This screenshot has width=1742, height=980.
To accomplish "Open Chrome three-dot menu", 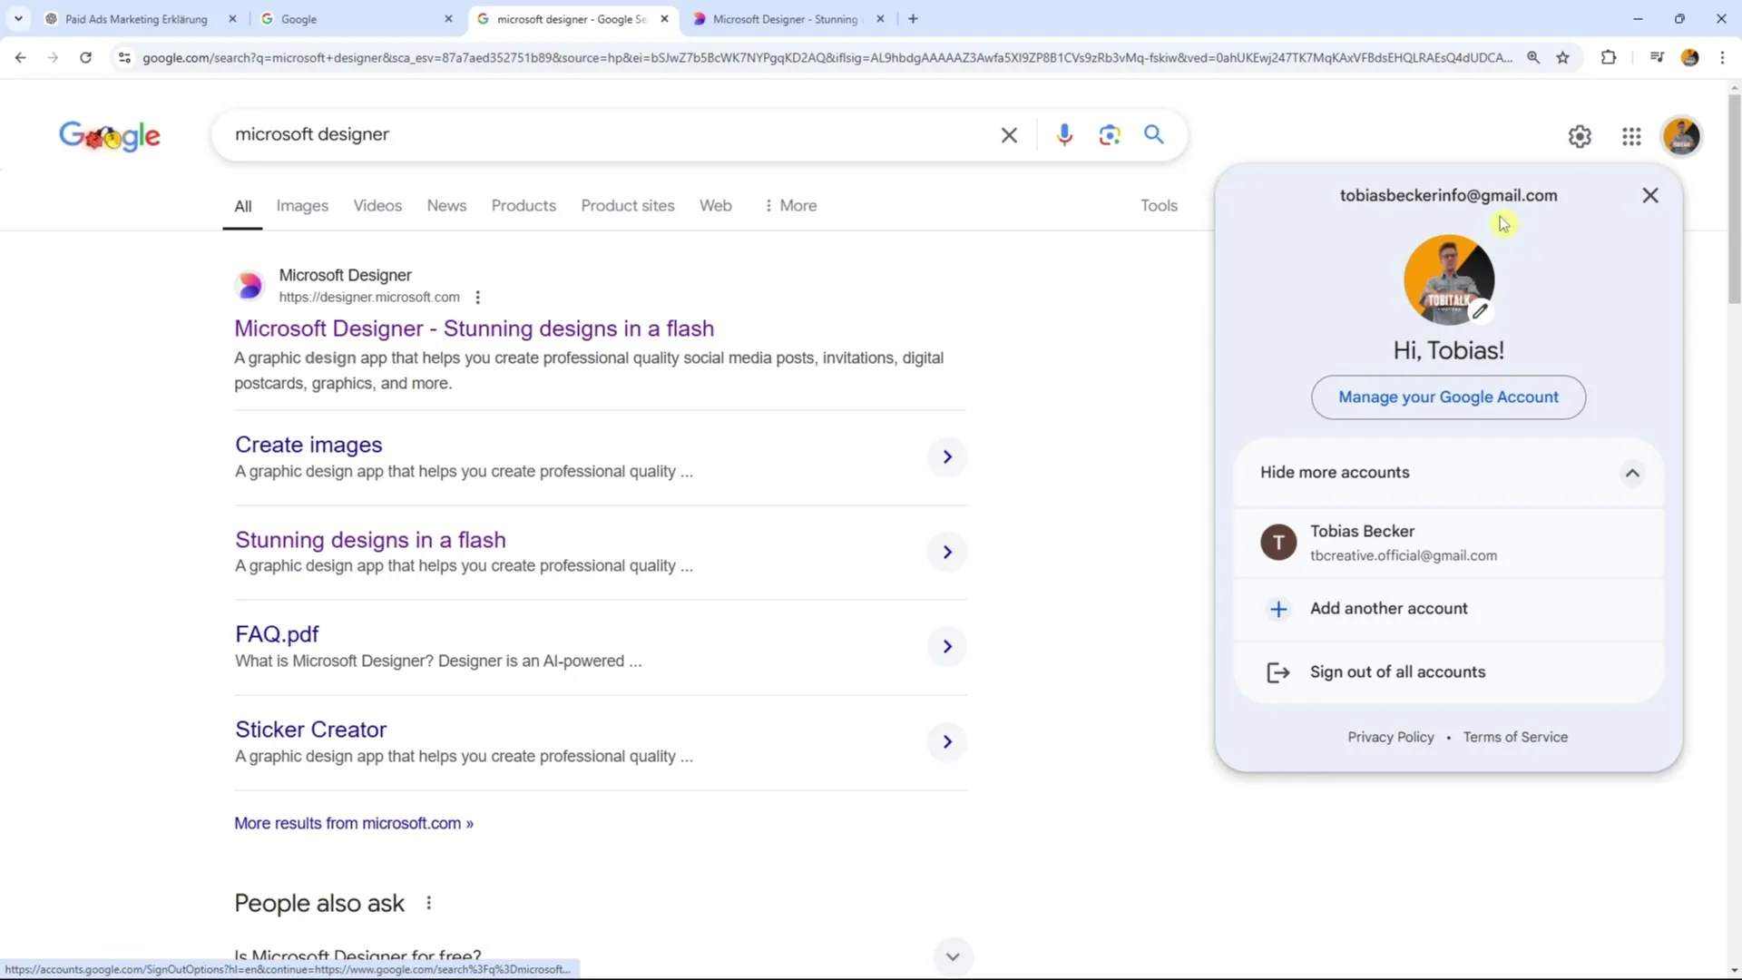I will 1722,57.
